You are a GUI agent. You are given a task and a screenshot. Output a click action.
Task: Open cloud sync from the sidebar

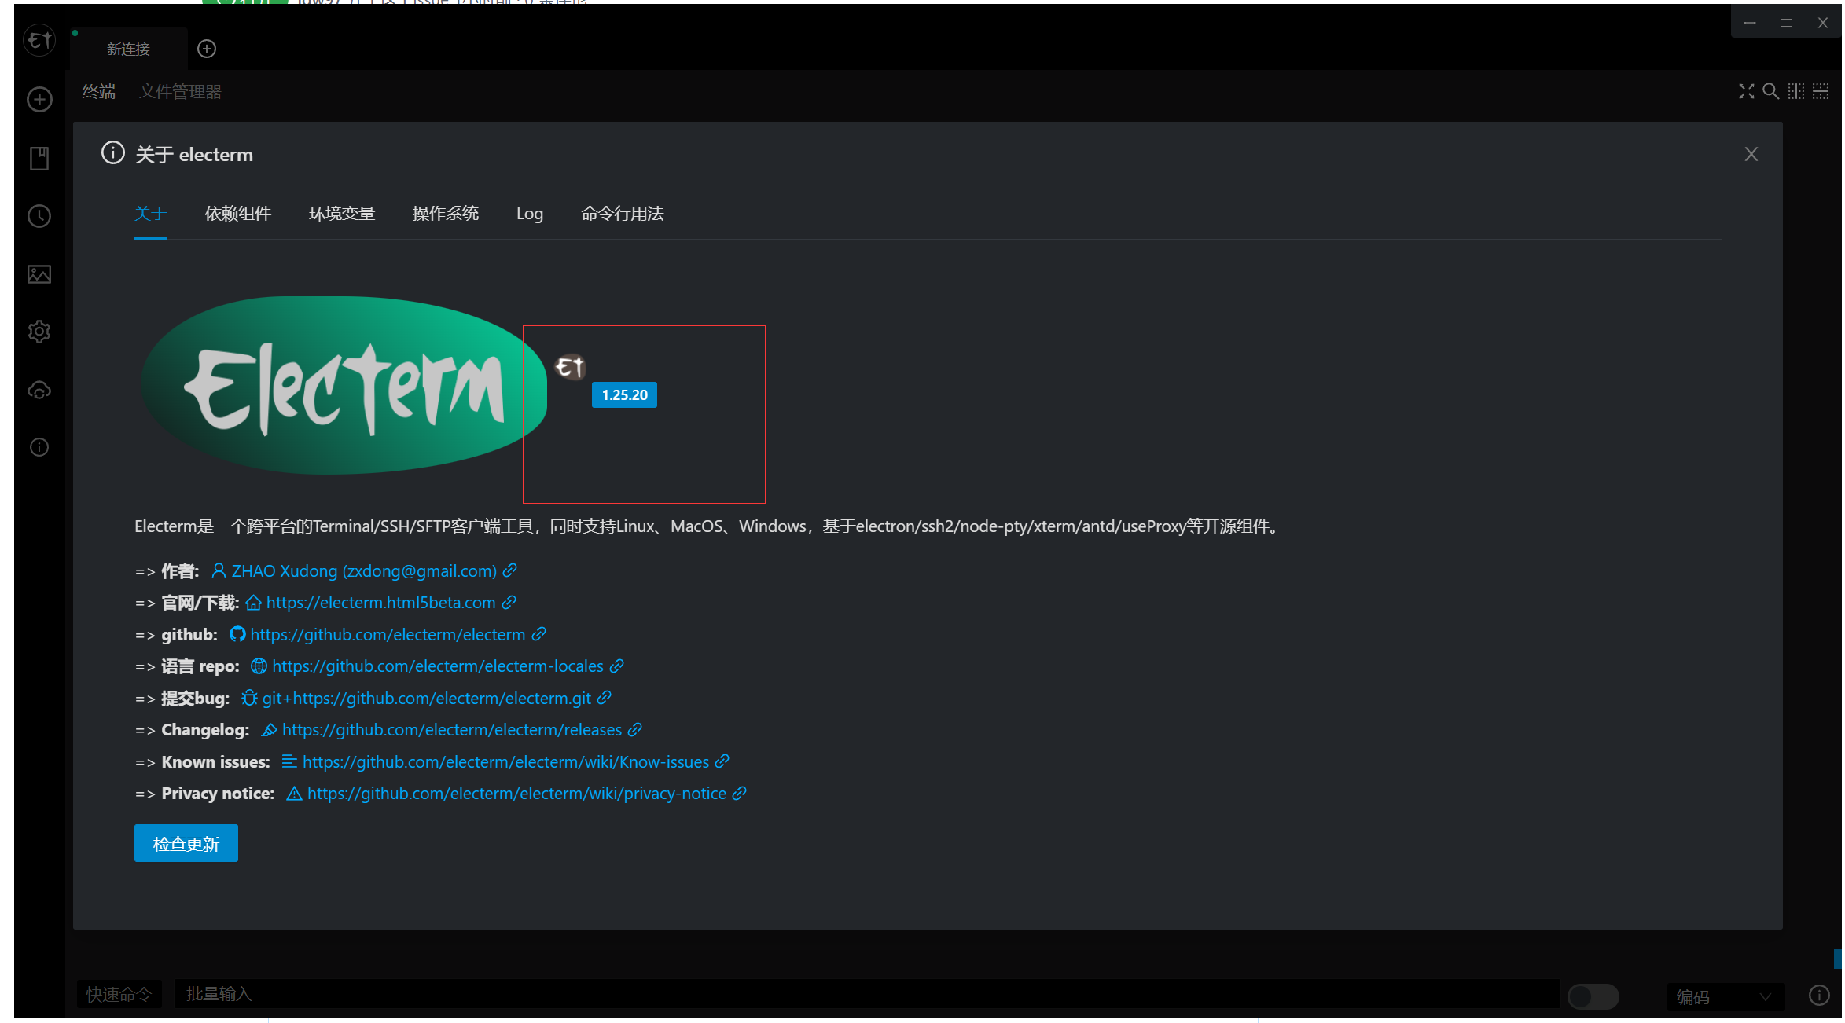[39, 389]
